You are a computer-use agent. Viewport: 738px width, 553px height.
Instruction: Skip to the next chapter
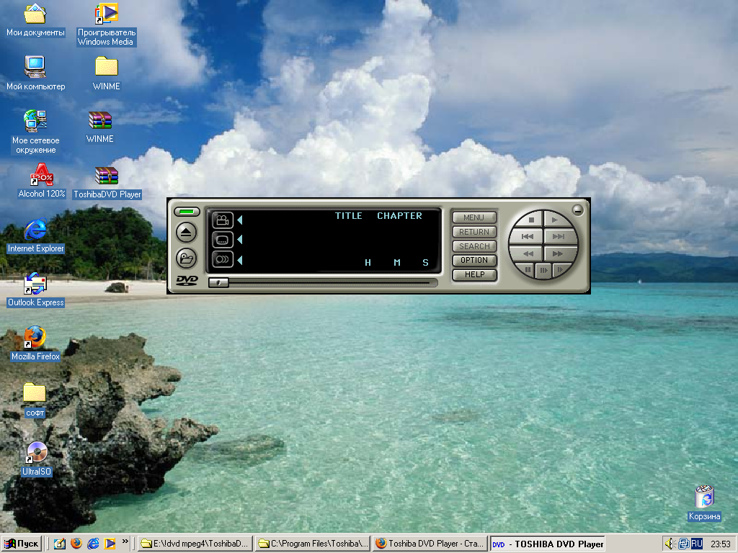pyautogui.click(x=559, y=236)
